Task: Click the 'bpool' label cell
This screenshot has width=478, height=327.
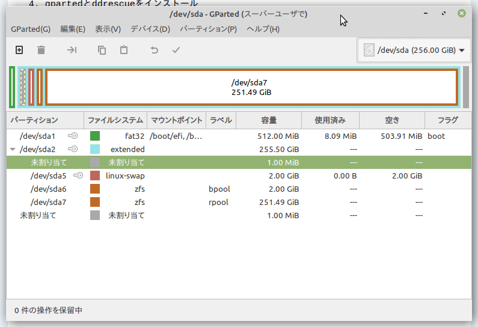Action: 219,189
